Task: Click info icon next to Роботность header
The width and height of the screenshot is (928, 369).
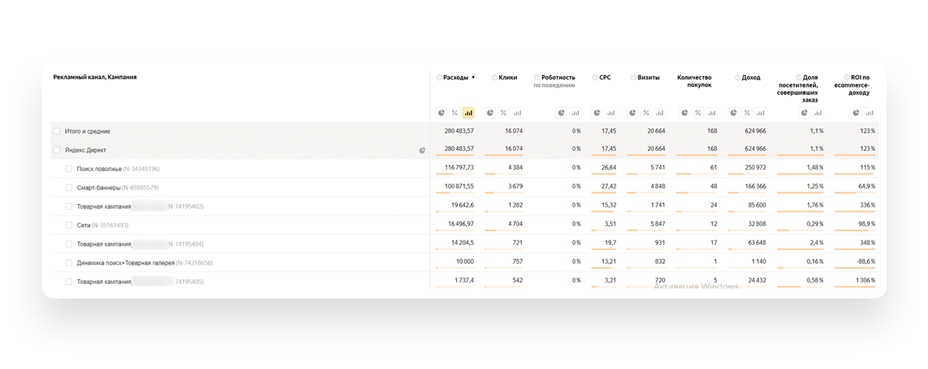Action: 537,78
